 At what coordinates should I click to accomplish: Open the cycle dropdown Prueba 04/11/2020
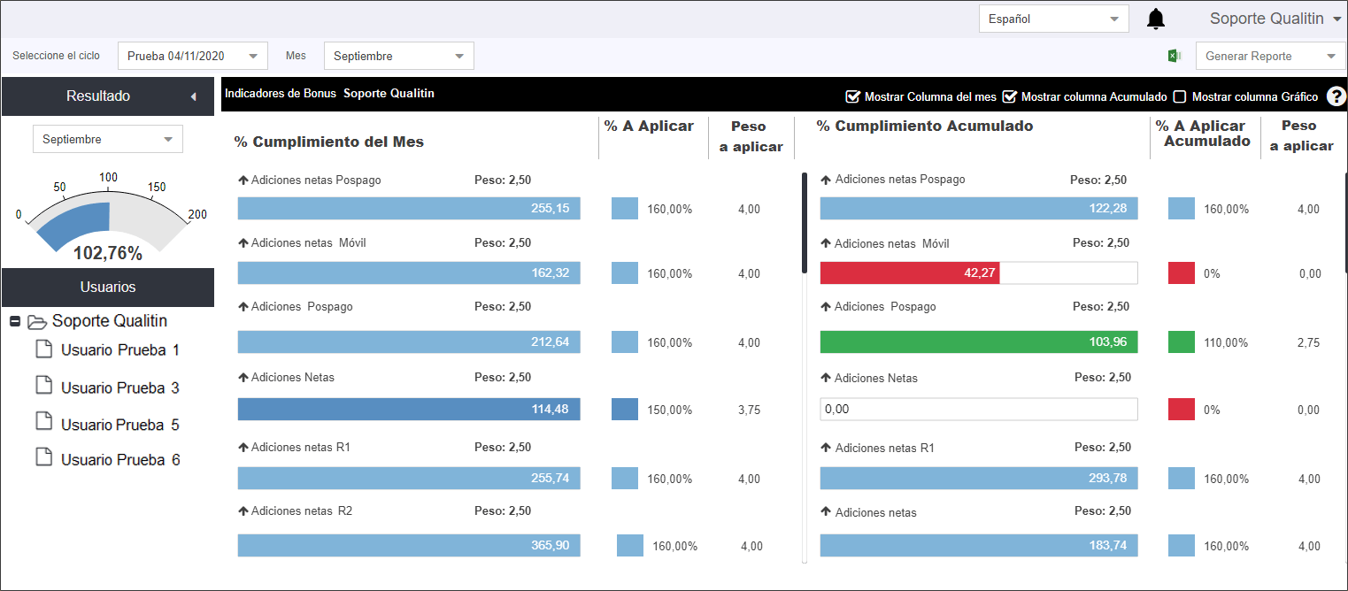pos(193,56)
